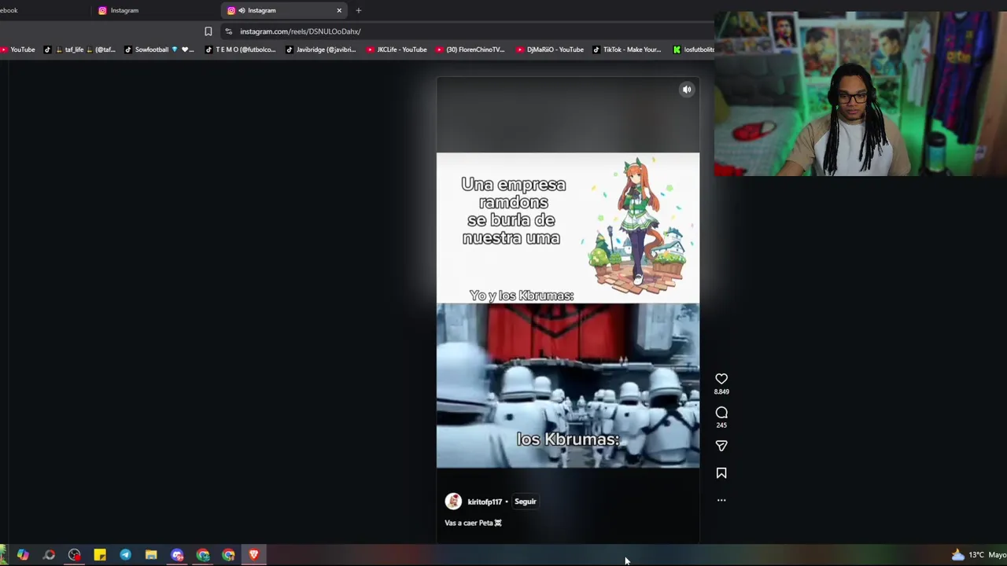This screenshot has height=566, width=1007.
Task: Open the T E M O bookmark
Action: tap(241, 50)
